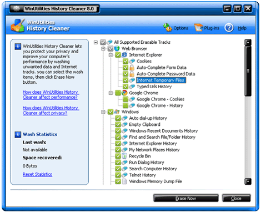This screenshot has width=261, height=213.
Task: Click eraser icon beside All Supported Erasable Tracks
Action: 109,42
